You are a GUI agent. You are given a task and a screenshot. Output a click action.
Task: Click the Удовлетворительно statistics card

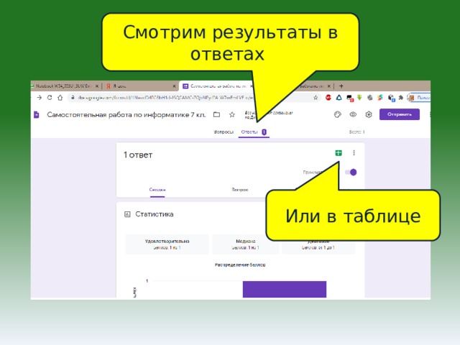[167, 244]
